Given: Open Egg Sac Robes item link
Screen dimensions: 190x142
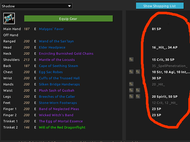Looking at the screenshot, I should [x=51, y=72].
